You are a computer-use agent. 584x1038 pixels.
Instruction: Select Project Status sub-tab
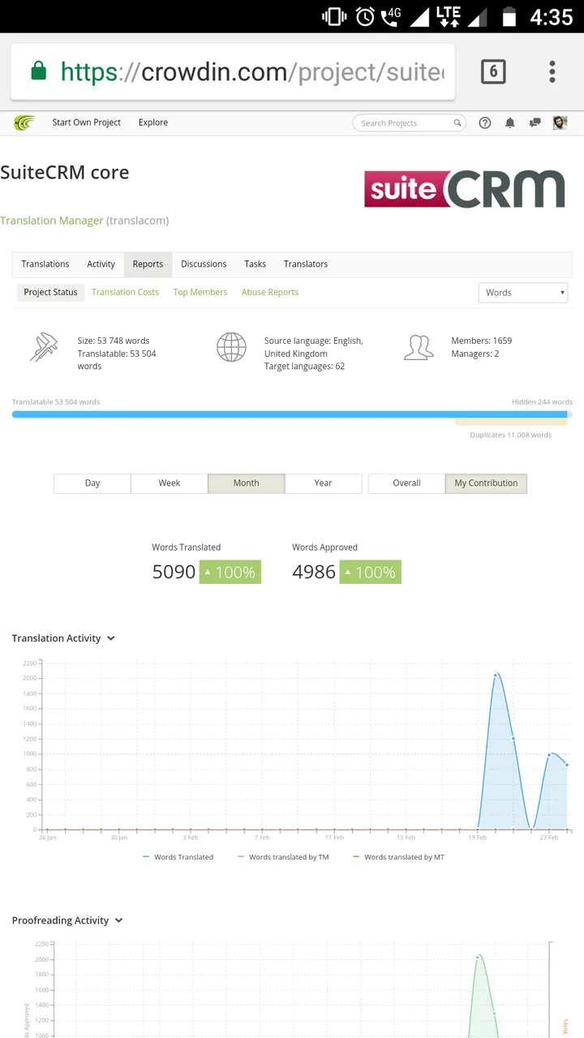(x=50, y=292)
